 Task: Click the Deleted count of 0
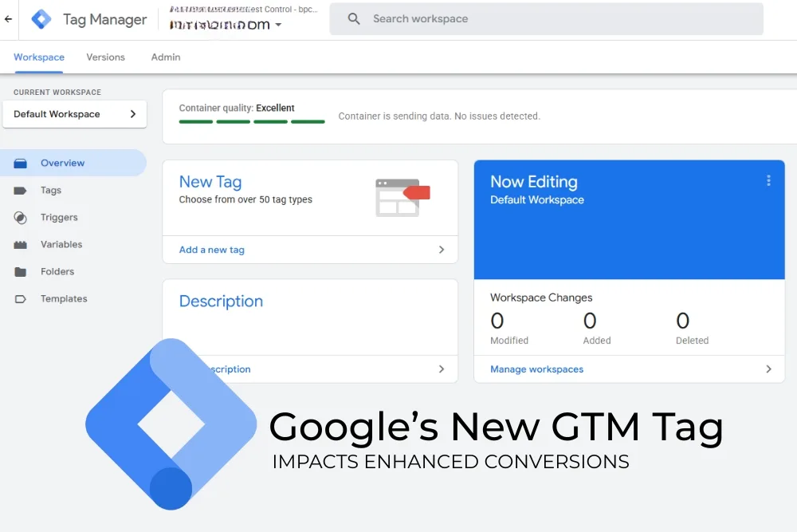[x=683, y=321]
